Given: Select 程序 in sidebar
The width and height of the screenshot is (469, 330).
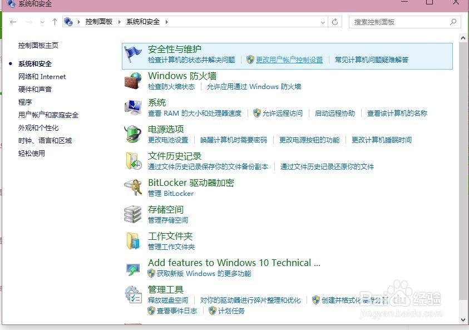Looking at the screenshot, I should [25, 102].
